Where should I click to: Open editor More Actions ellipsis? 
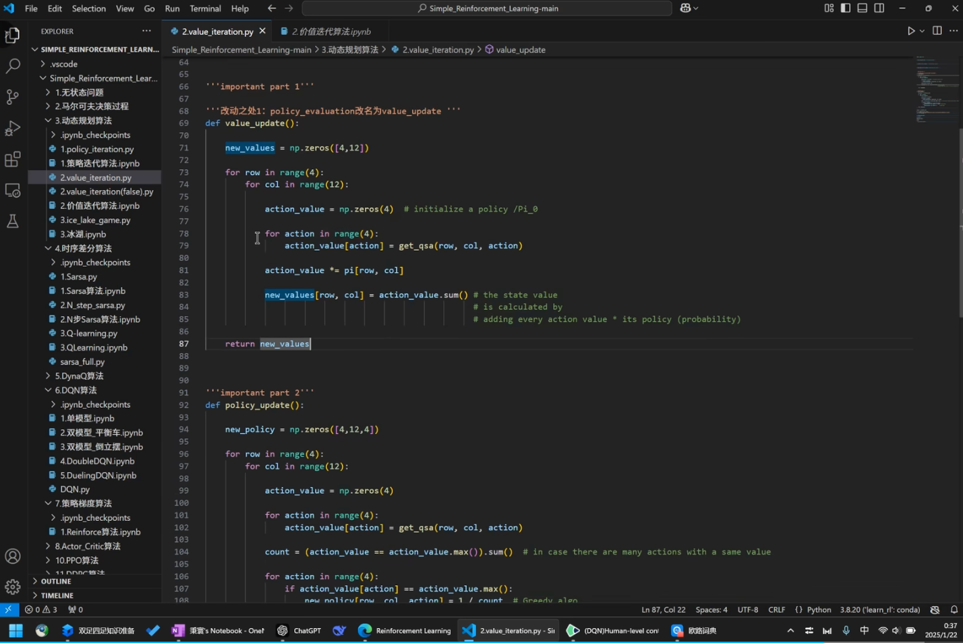954,31
